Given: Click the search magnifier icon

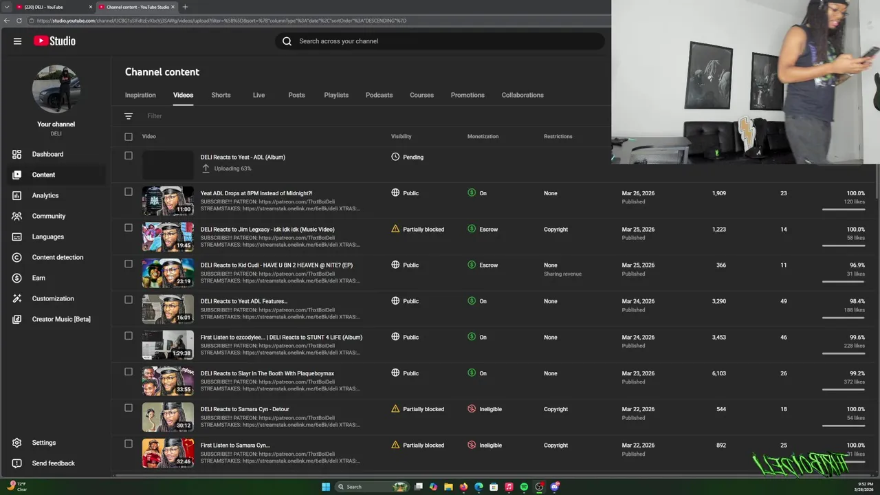Looking at the screenshot, I should click(x=287, y=41).
